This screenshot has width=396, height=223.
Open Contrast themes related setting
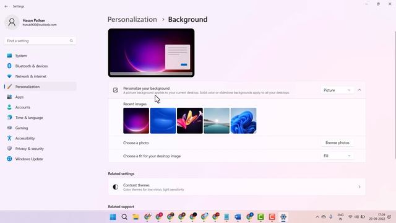click(237, 187)
